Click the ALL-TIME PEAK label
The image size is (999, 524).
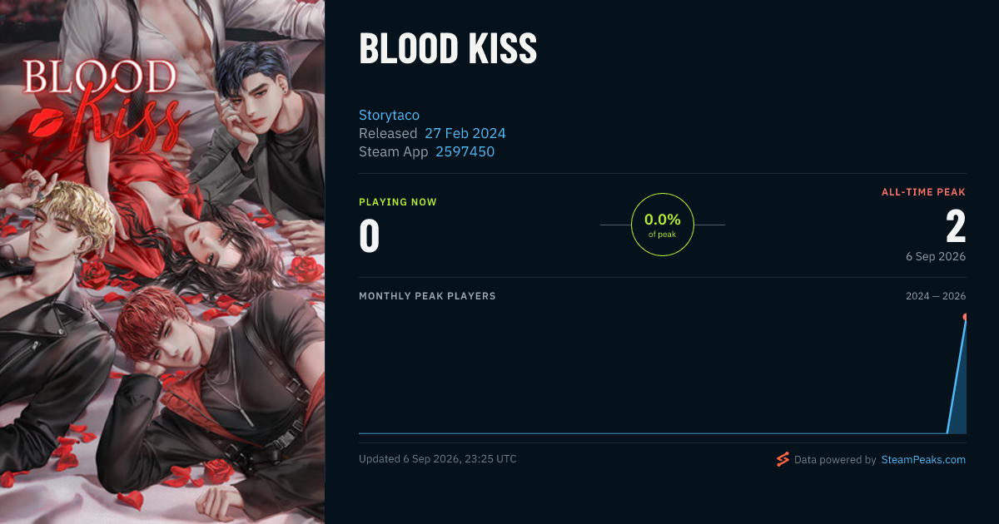click(923, 192)
